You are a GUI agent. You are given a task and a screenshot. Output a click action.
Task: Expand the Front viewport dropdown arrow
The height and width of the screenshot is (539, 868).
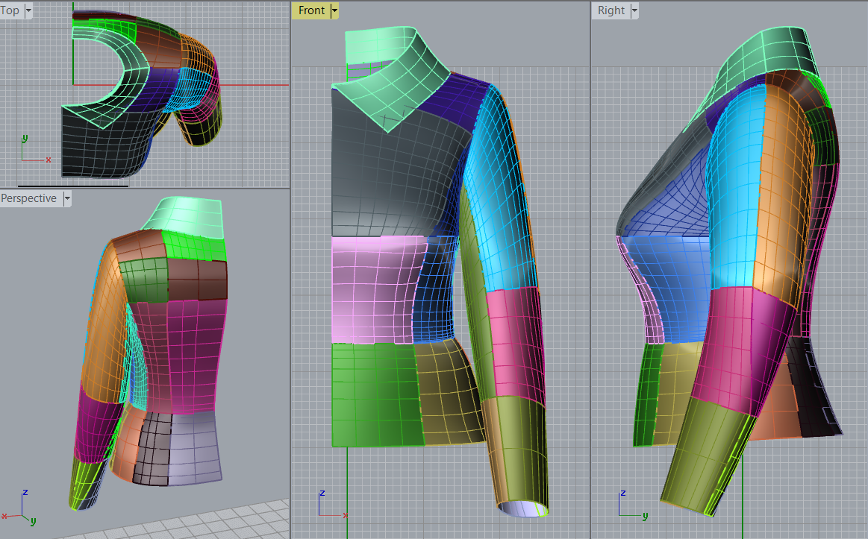[x=334, y=10]
